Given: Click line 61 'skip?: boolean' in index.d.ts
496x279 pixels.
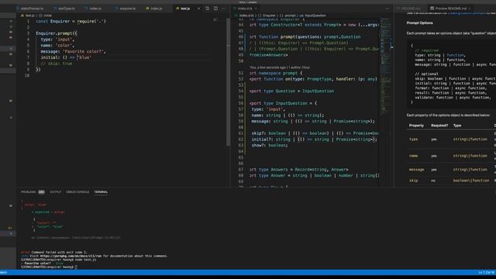Looking at the screenshot, I should [x=315, y=133].
